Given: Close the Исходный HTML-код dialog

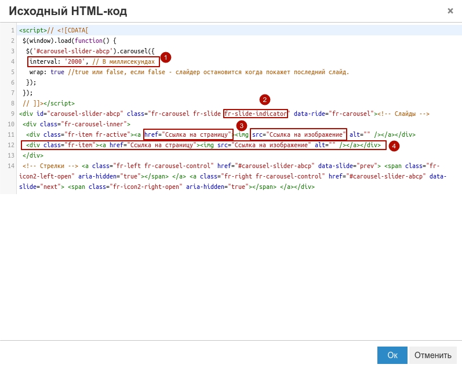Looking at the screenshot, I should [450, 11].
